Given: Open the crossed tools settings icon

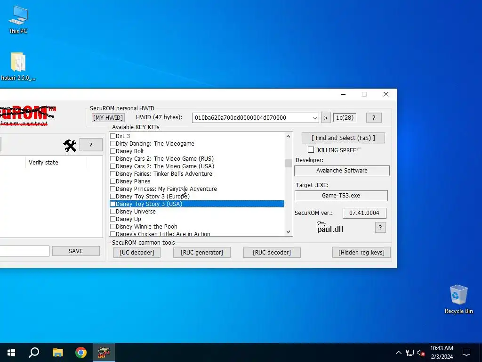Looking at the screenshot, I should pos(70,146).
